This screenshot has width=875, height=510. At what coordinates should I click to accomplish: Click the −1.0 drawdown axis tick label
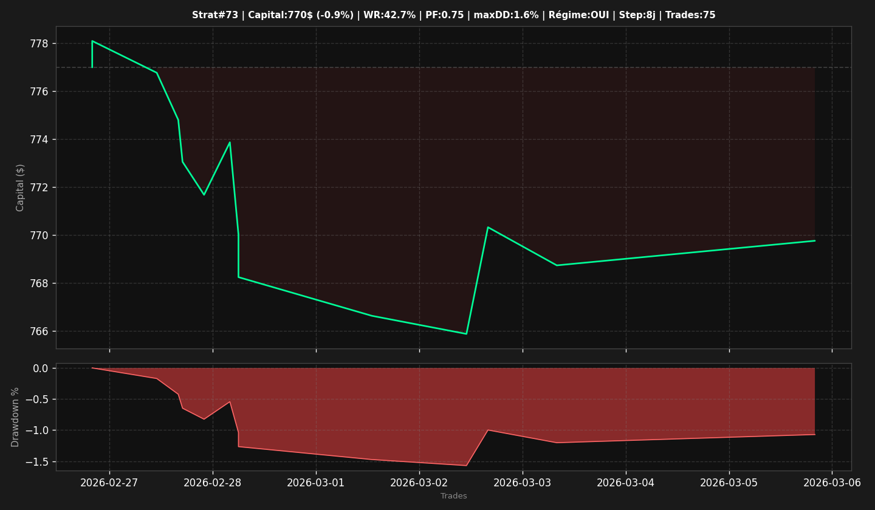[36, 430]
